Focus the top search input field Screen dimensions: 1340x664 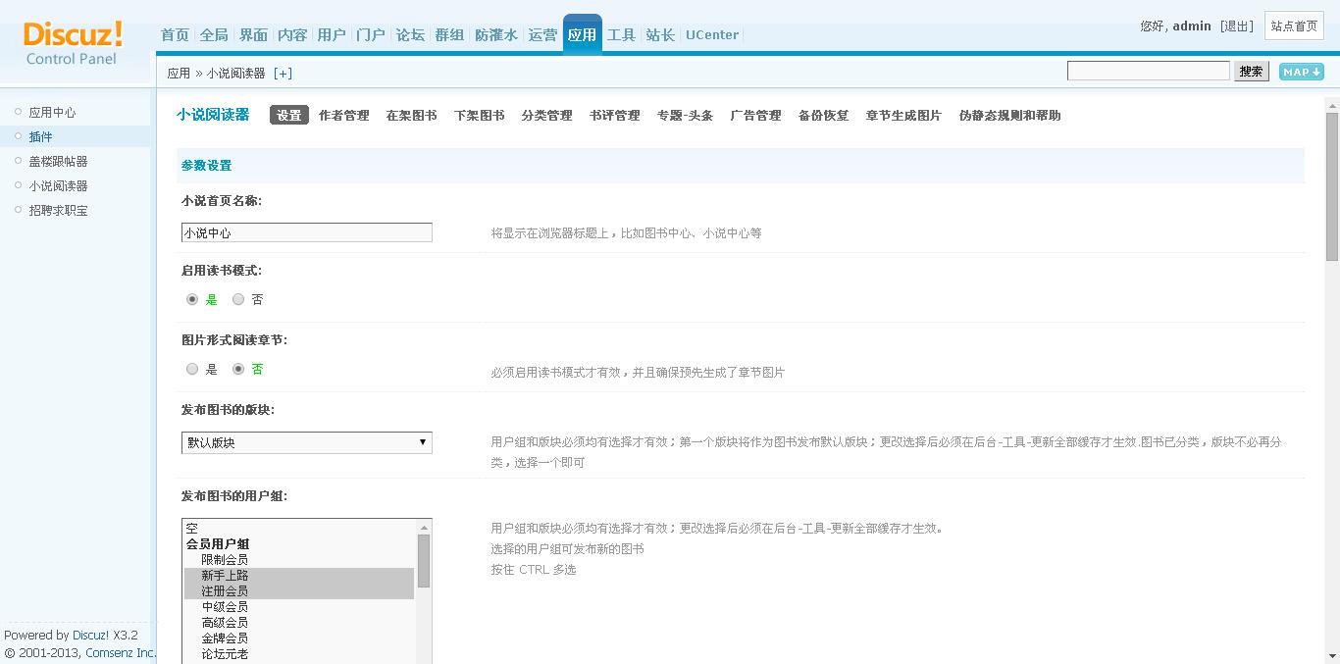pyautogui.click(x=1148, y=71)
